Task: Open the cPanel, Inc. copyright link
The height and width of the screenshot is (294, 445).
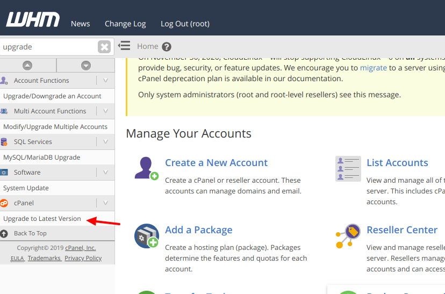Action: [80, 248]
